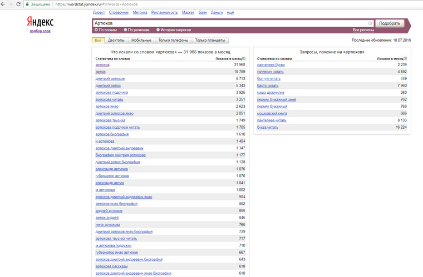Image resolution: width=423 pixels, height=277 pixels.
Task: Select the 'По словам' radio button
Action: (96, 30)
